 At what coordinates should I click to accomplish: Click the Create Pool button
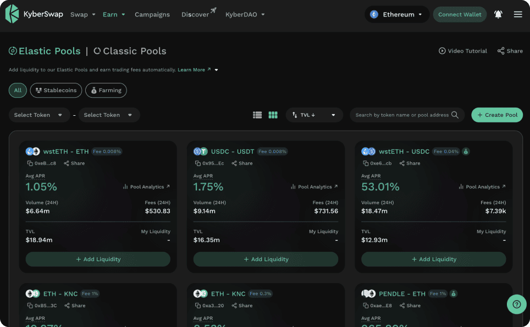[497, 115]
